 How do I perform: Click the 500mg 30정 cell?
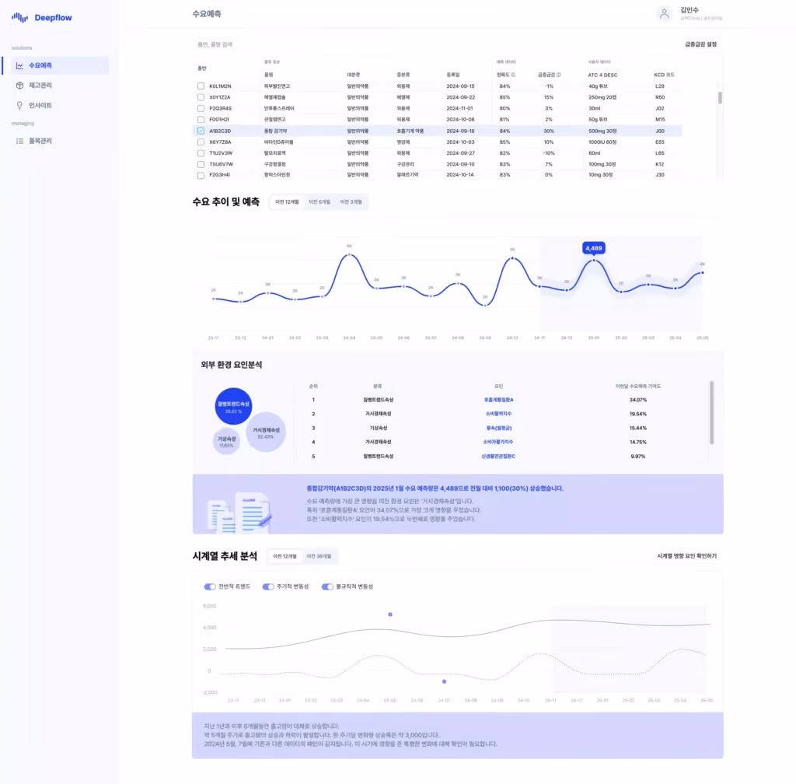tap(602, 131)
